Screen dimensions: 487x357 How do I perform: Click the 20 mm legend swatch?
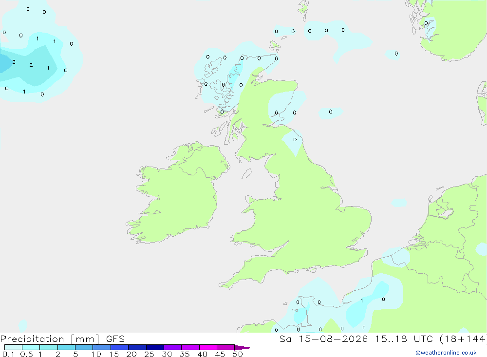[x=137, y=347]
